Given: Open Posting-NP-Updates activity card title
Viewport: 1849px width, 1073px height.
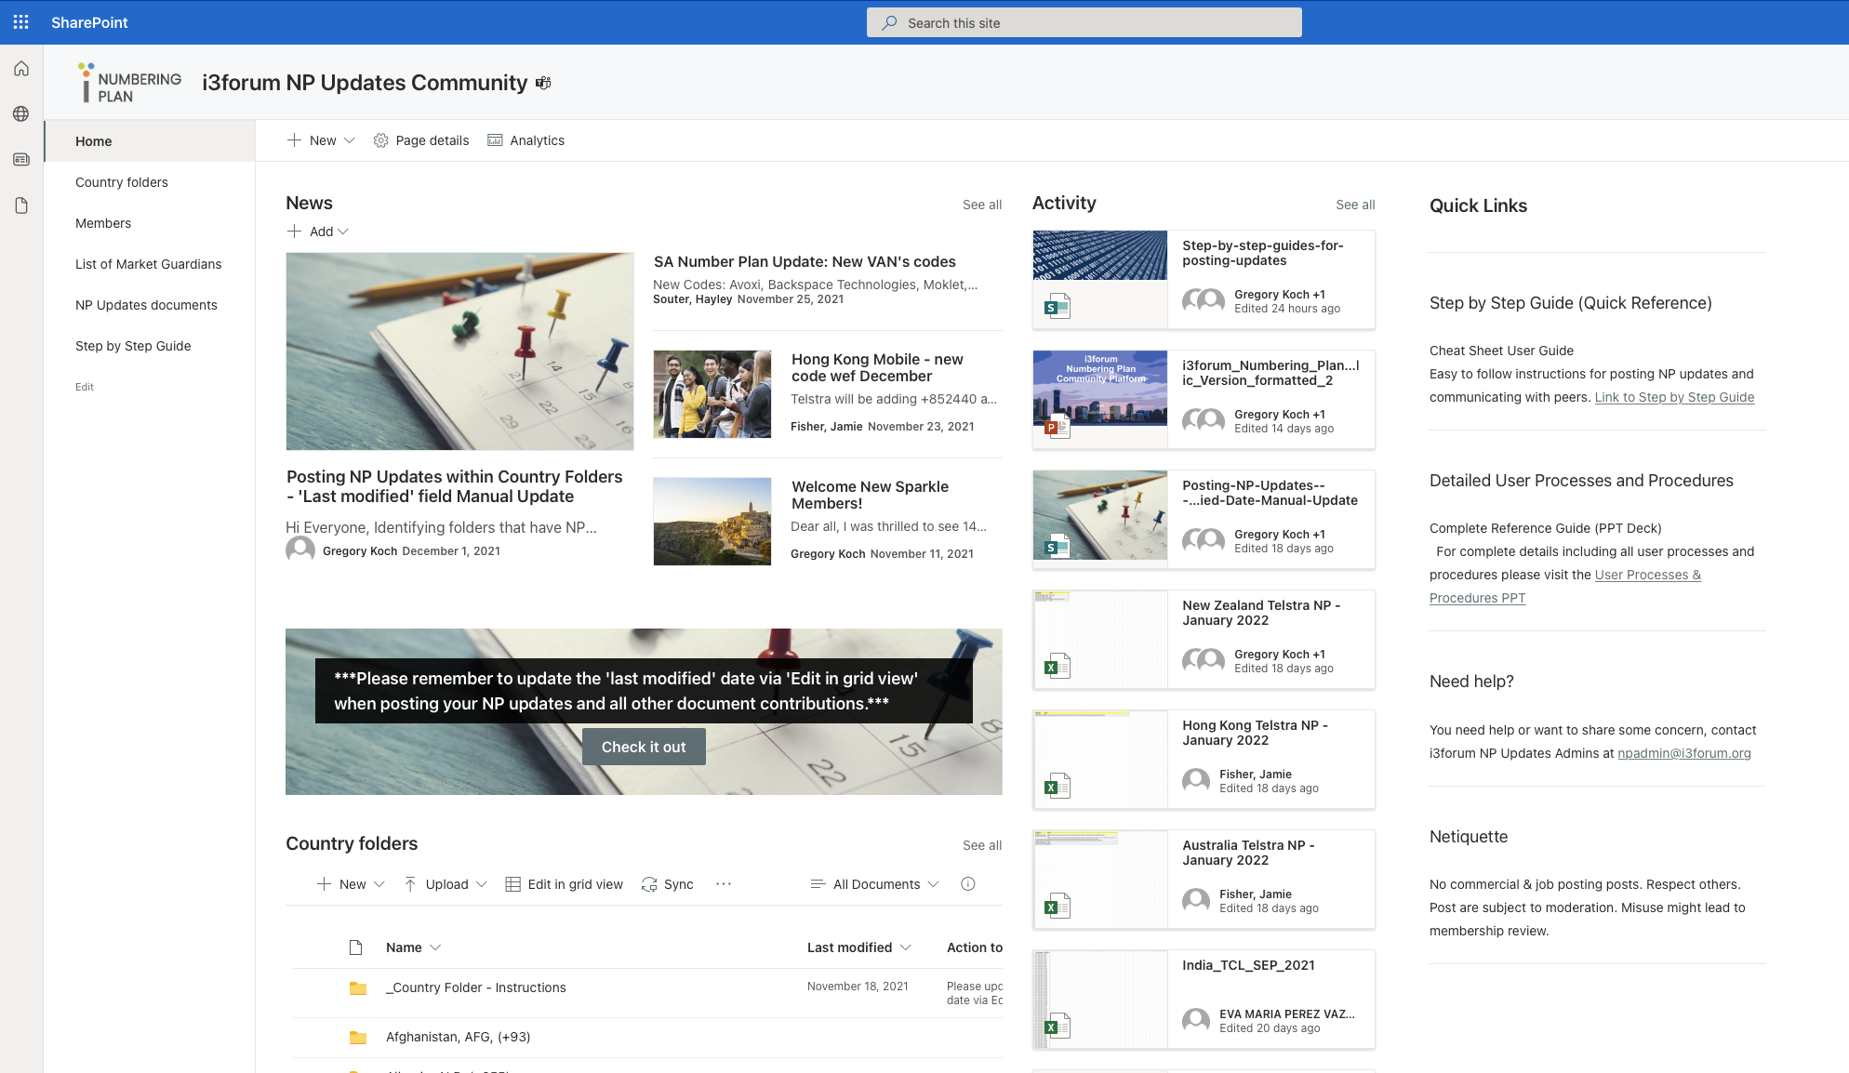Looking at the screenshot, I should 1270,493.
